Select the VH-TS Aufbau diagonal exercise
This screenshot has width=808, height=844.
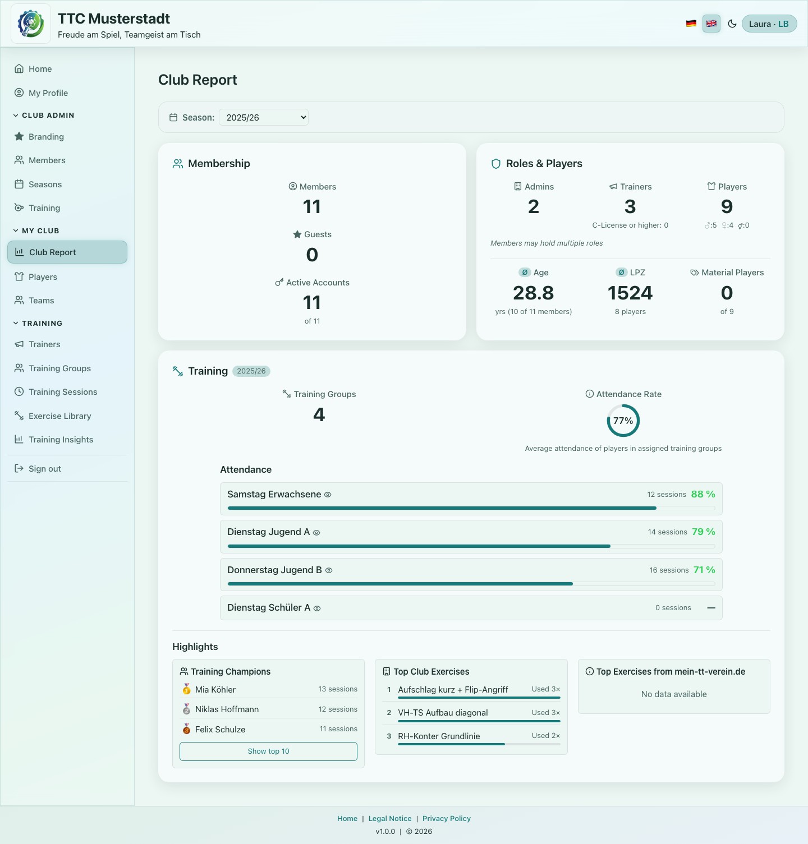coord(471,715)
